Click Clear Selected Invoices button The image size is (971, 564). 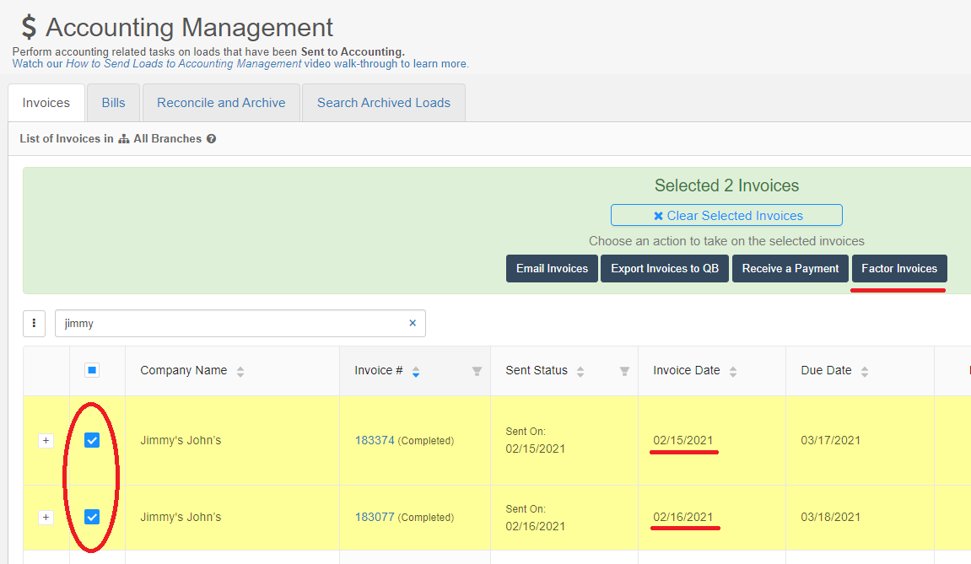(x=726, y=216)
